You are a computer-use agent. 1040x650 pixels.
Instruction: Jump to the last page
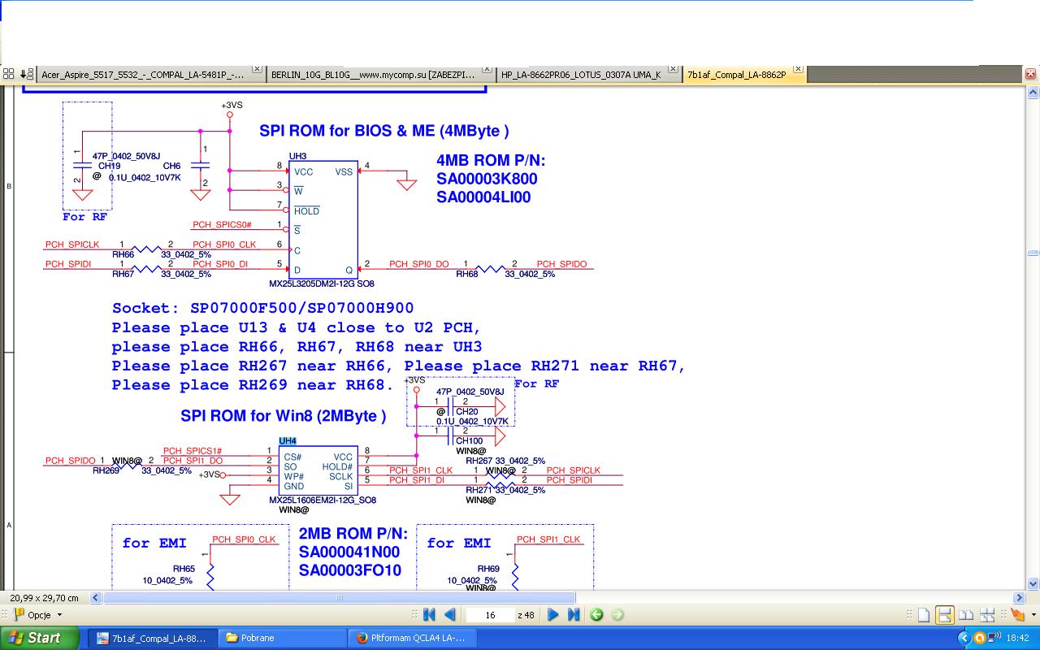[x=573, y=615]
